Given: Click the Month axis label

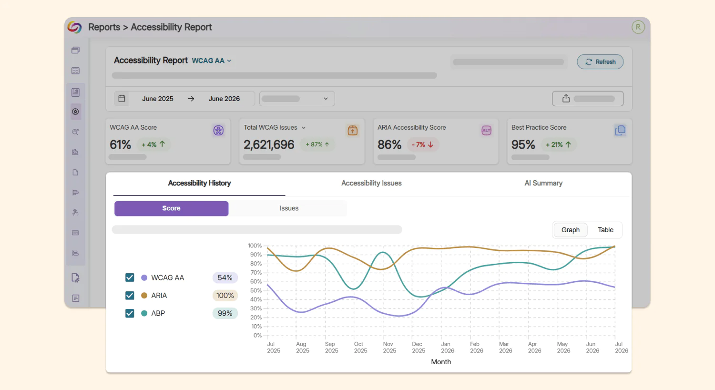Looking at the screenshot, I should click(x=441, y=362).
